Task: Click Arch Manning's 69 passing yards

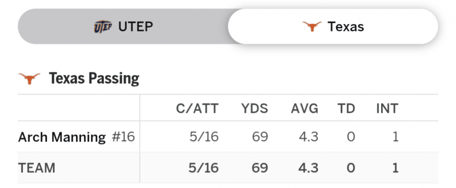Action: click(x=260, y=137)
